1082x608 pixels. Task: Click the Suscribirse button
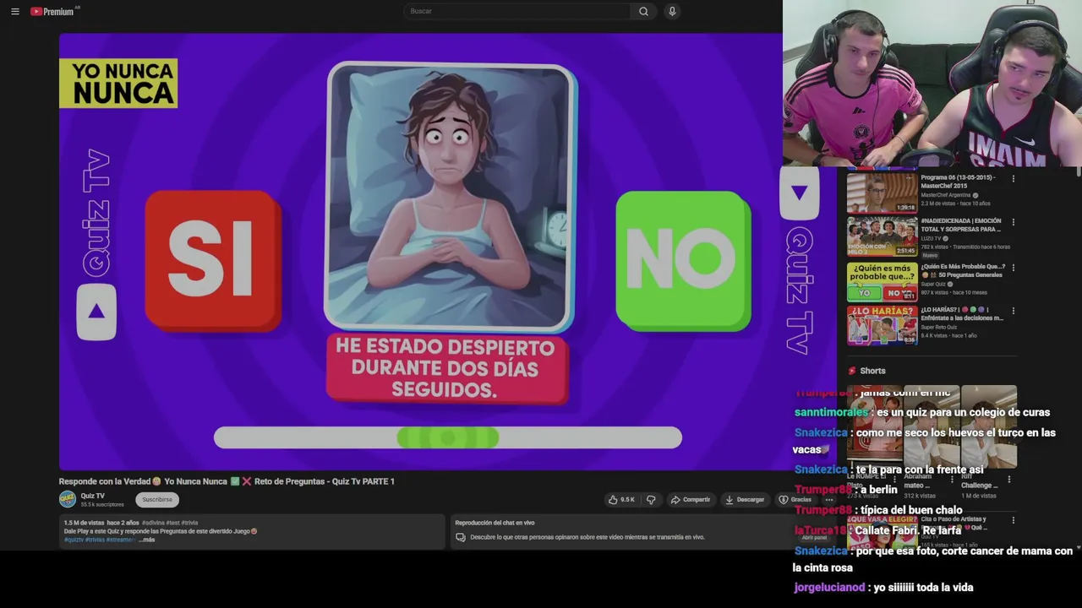tap(157, 500)
